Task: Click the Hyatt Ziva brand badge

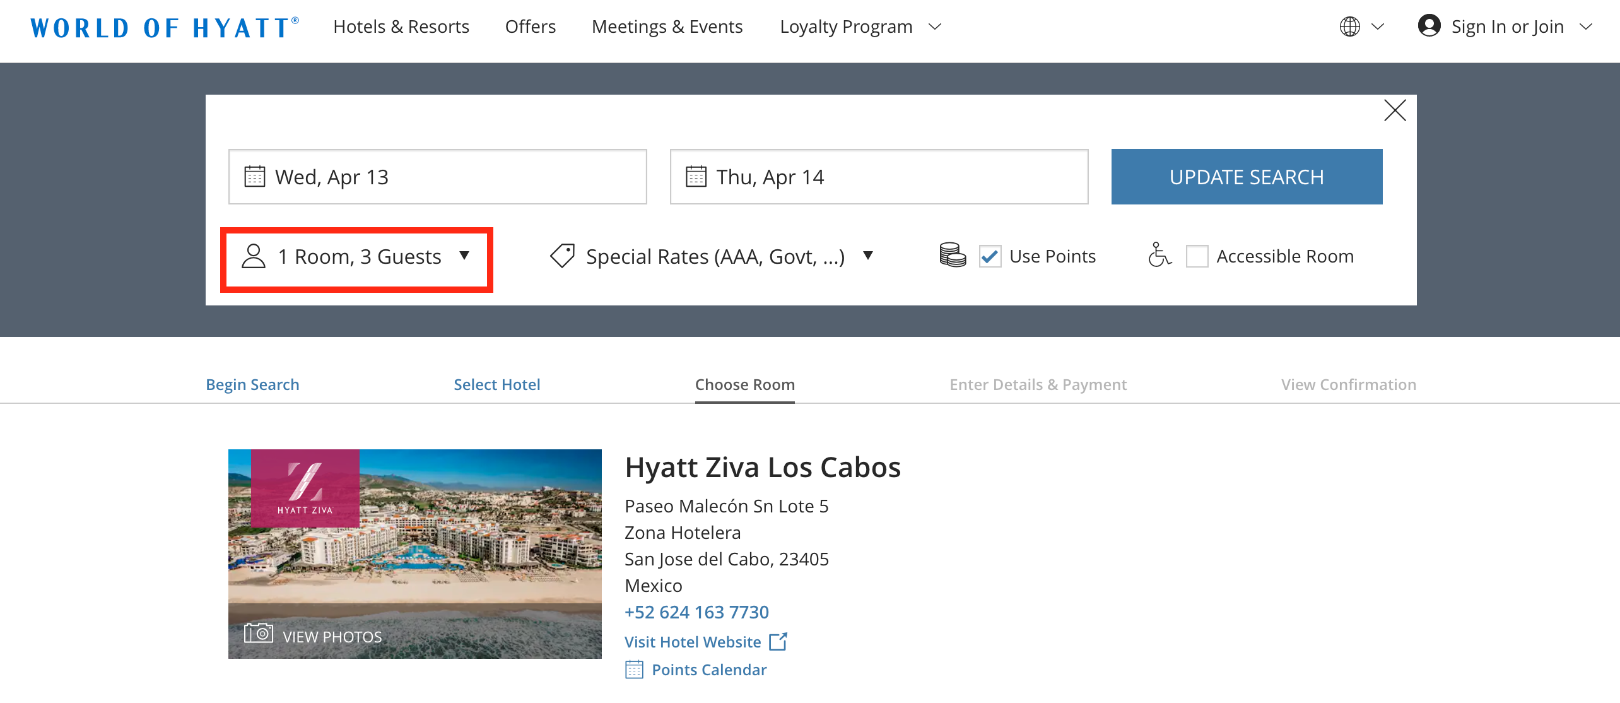Action: [305, 488]
